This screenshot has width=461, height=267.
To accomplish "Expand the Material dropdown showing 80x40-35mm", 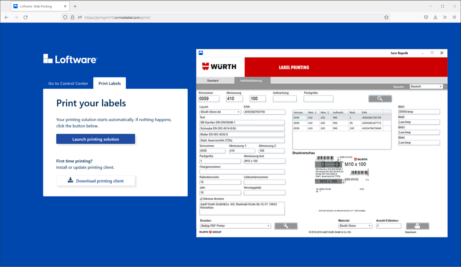I will (355, 226).
